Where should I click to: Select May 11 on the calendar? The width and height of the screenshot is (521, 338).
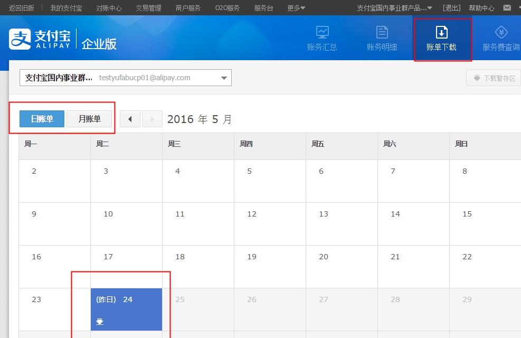click(198, 224)
